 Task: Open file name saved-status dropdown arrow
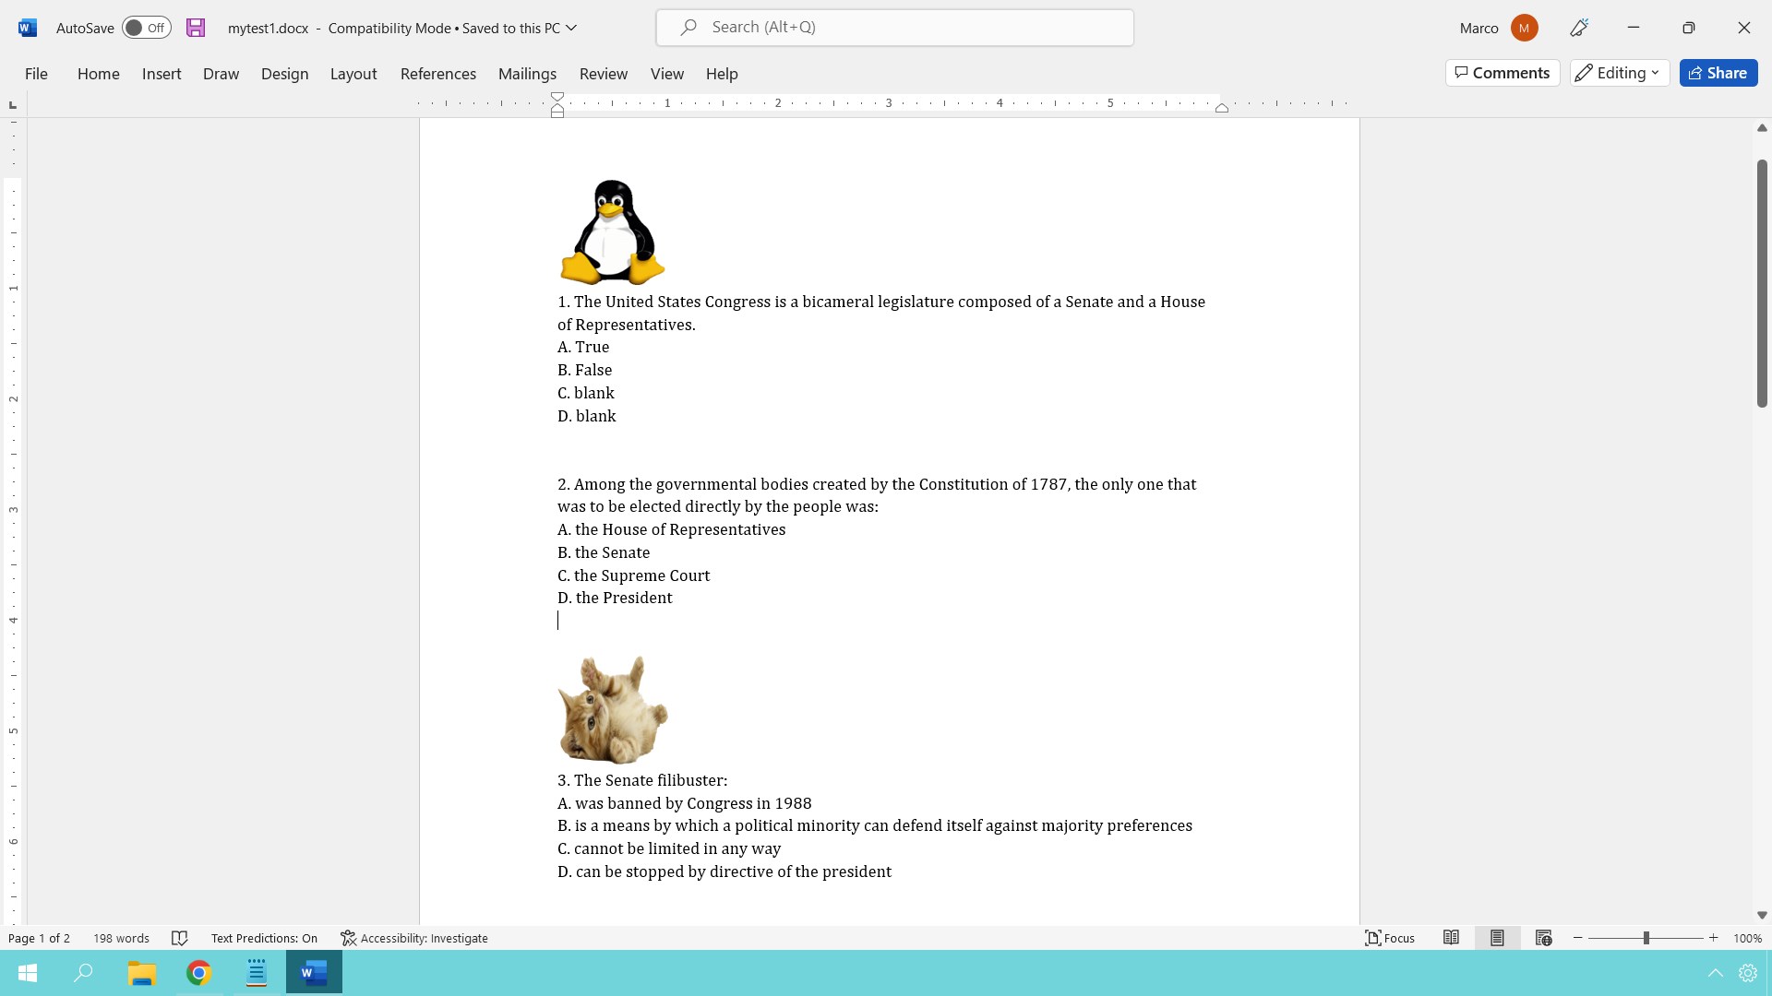[x=571, y=28]
